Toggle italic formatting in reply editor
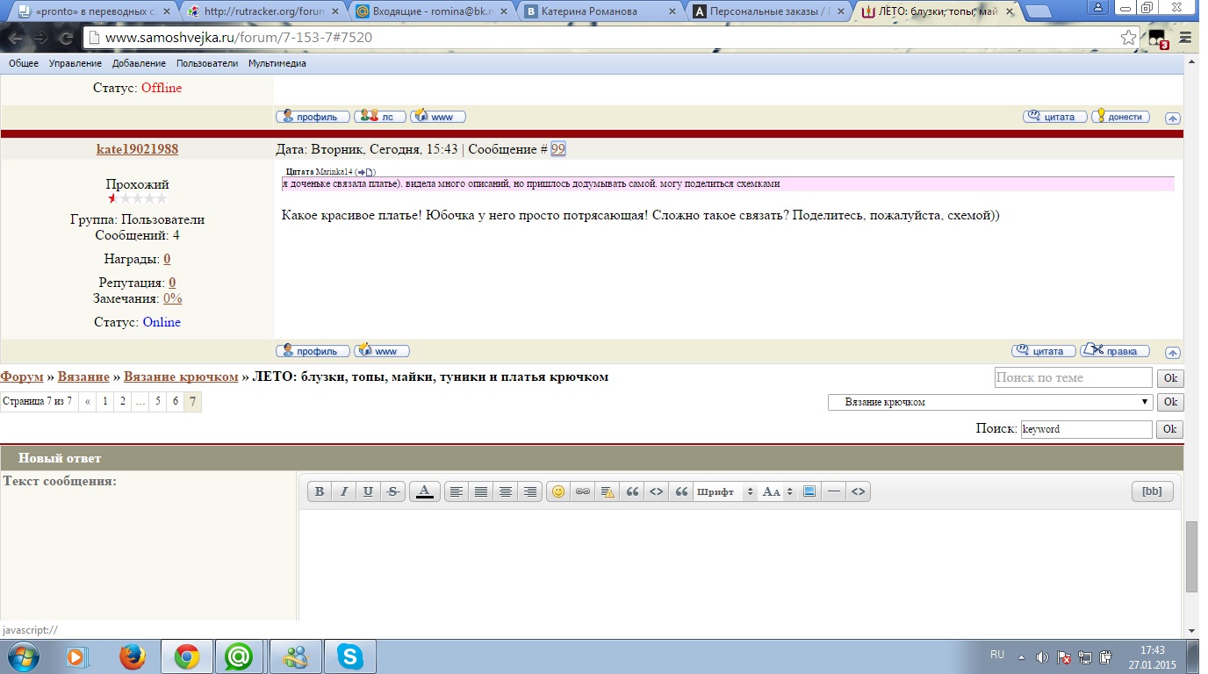The height and width of the screenshot is (674, 1208). coord(344,491)
